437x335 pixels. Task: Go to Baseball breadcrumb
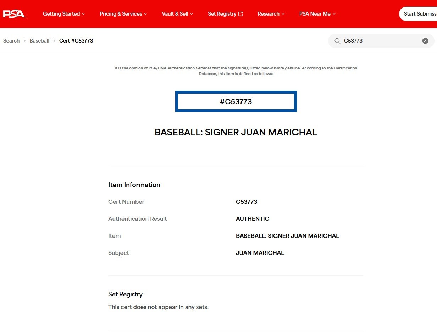click(39, 41)
